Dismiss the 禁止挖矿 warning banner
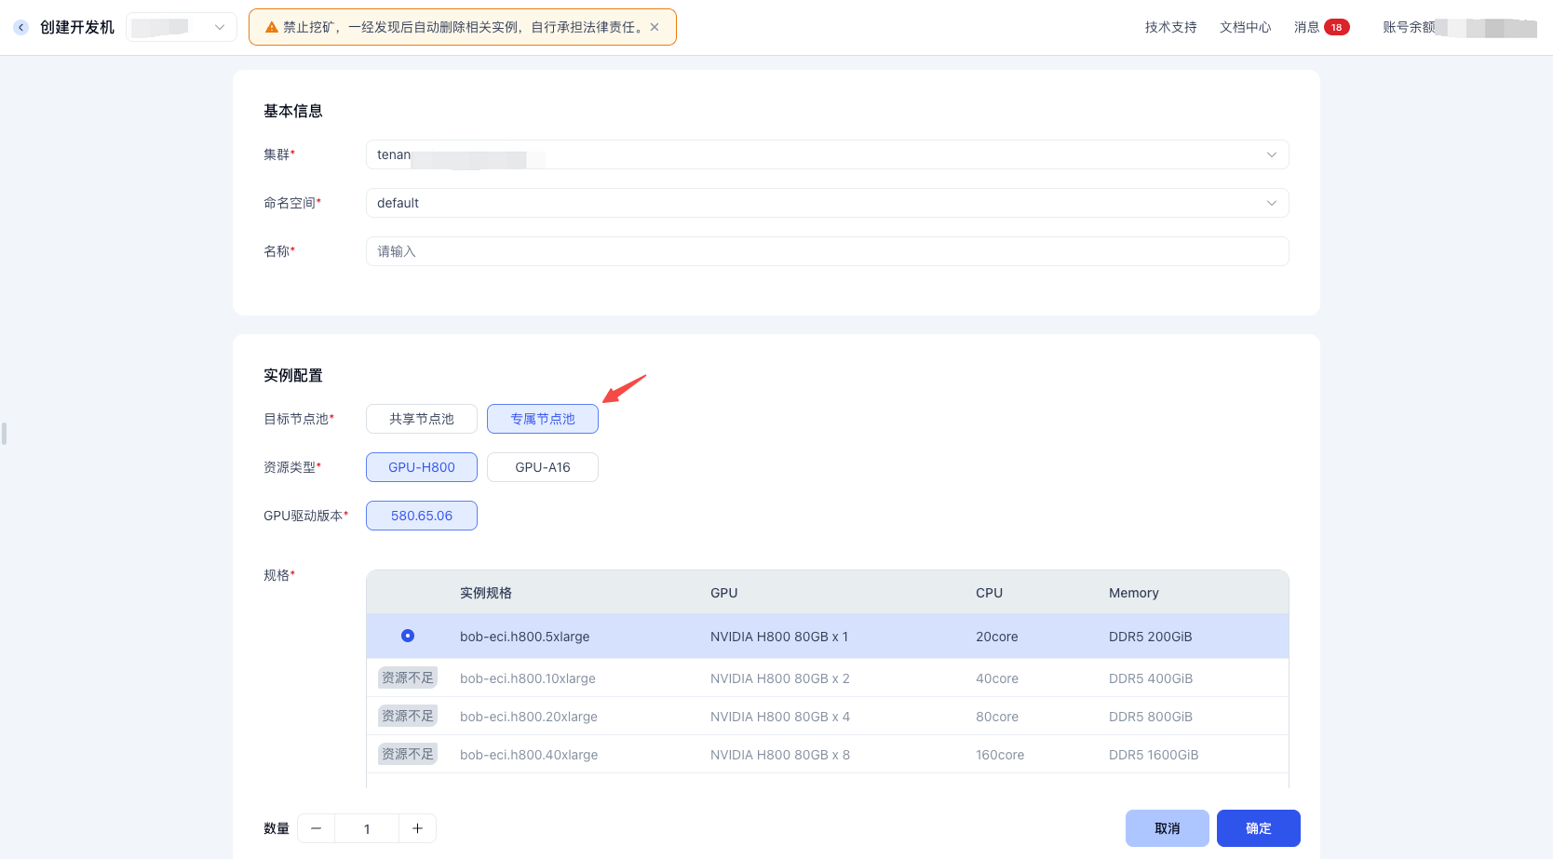Image resolution: width=1553 pixels, height=859 pixels. pyautogui.click(x=655, y=27)
